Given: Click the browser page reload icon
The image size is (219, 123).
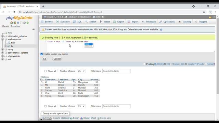Looking at the screenshot, I should (x=14, y=12).
